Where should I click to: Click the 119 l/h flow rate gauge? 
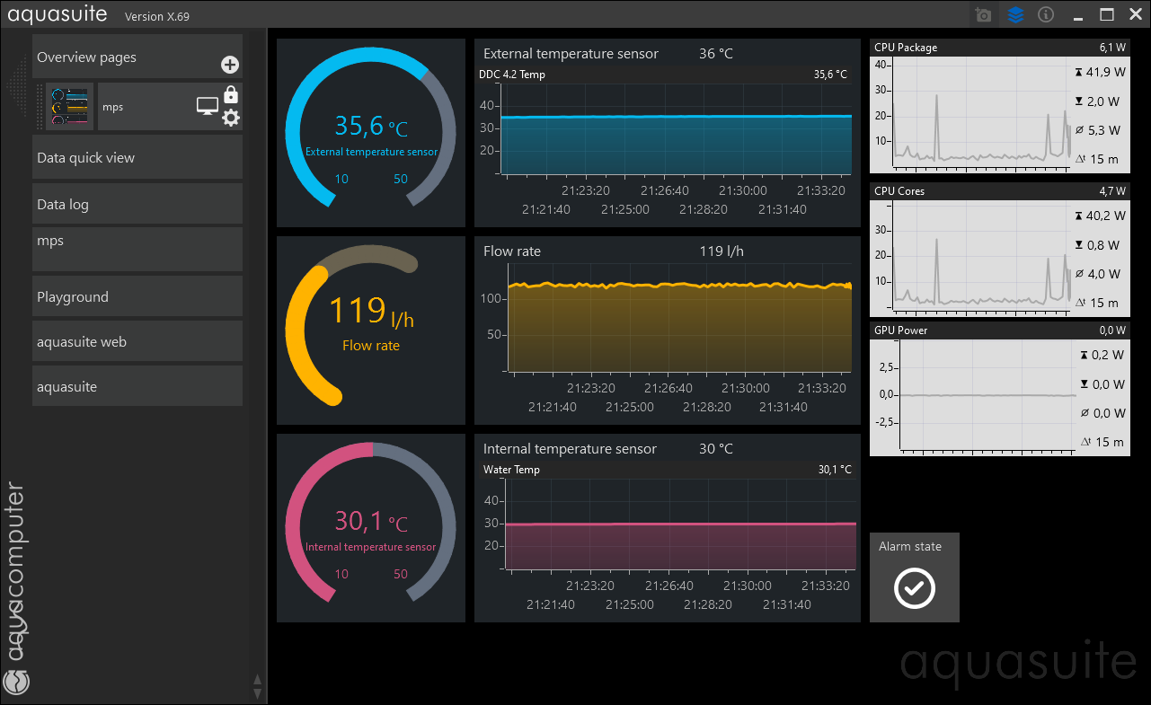[x=371, y=330]
